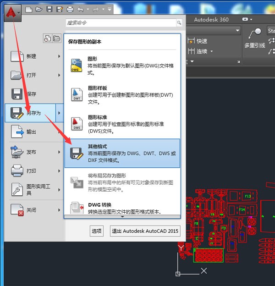The image size is (275, 286).
Task: Select 图形样板 (DWT) template format
Action: click(x=122, y=94)
